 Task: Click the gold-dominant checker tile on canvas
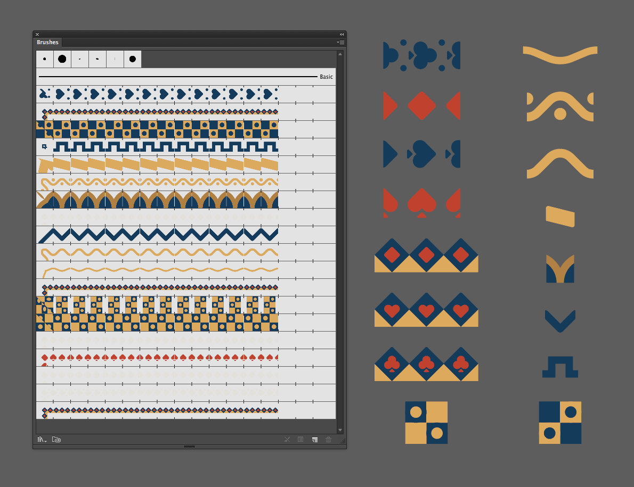(426, 423)
